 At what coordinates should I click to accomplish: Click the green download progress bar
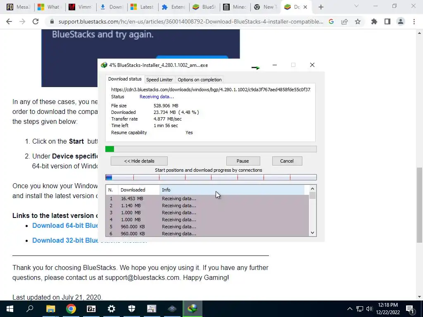pyautogui.click(x=211, y=149)
